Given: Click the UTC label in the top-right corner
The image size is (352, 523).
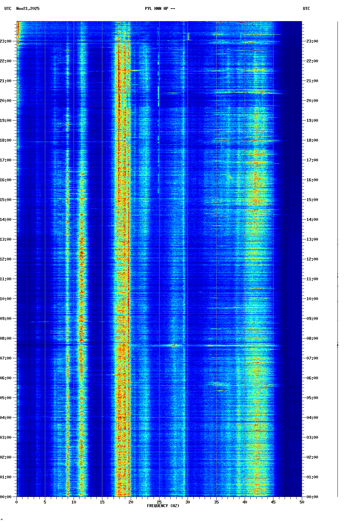Looking at the screenshot, I should tap(306, 9).
